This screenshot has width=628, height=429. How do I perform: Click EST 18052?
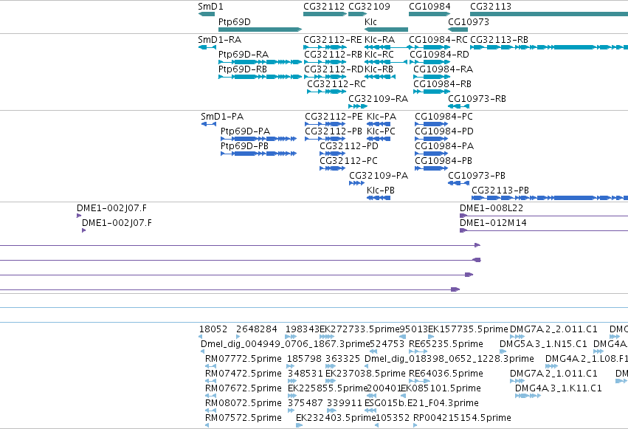200,337
